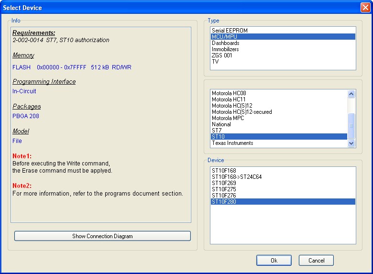Choose ST10F275 device

click(283, 189)
